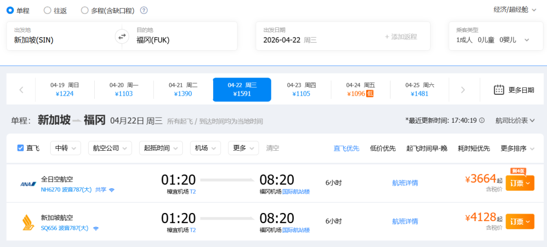
Task: Select the 往返 round-trip radio button
Action: pos(48,10)
